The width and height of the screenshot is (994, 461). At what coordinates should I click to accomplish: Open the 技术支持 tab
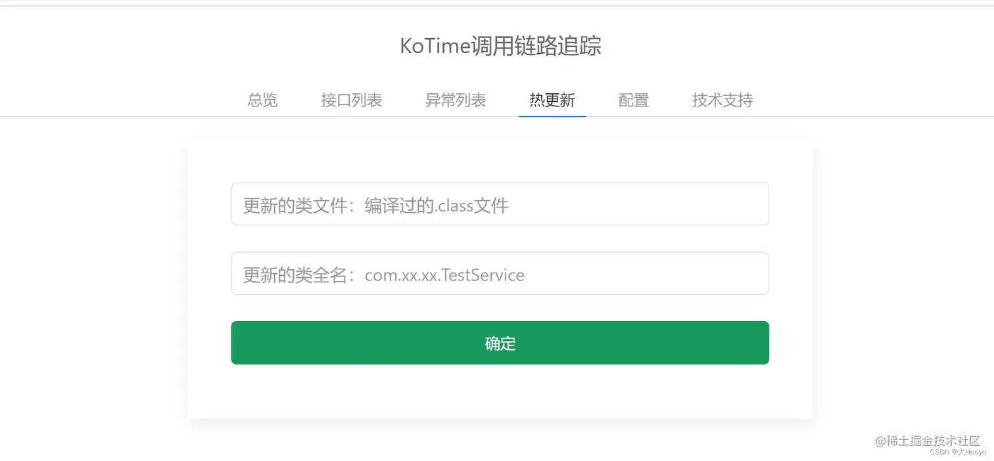click(722, 100)
